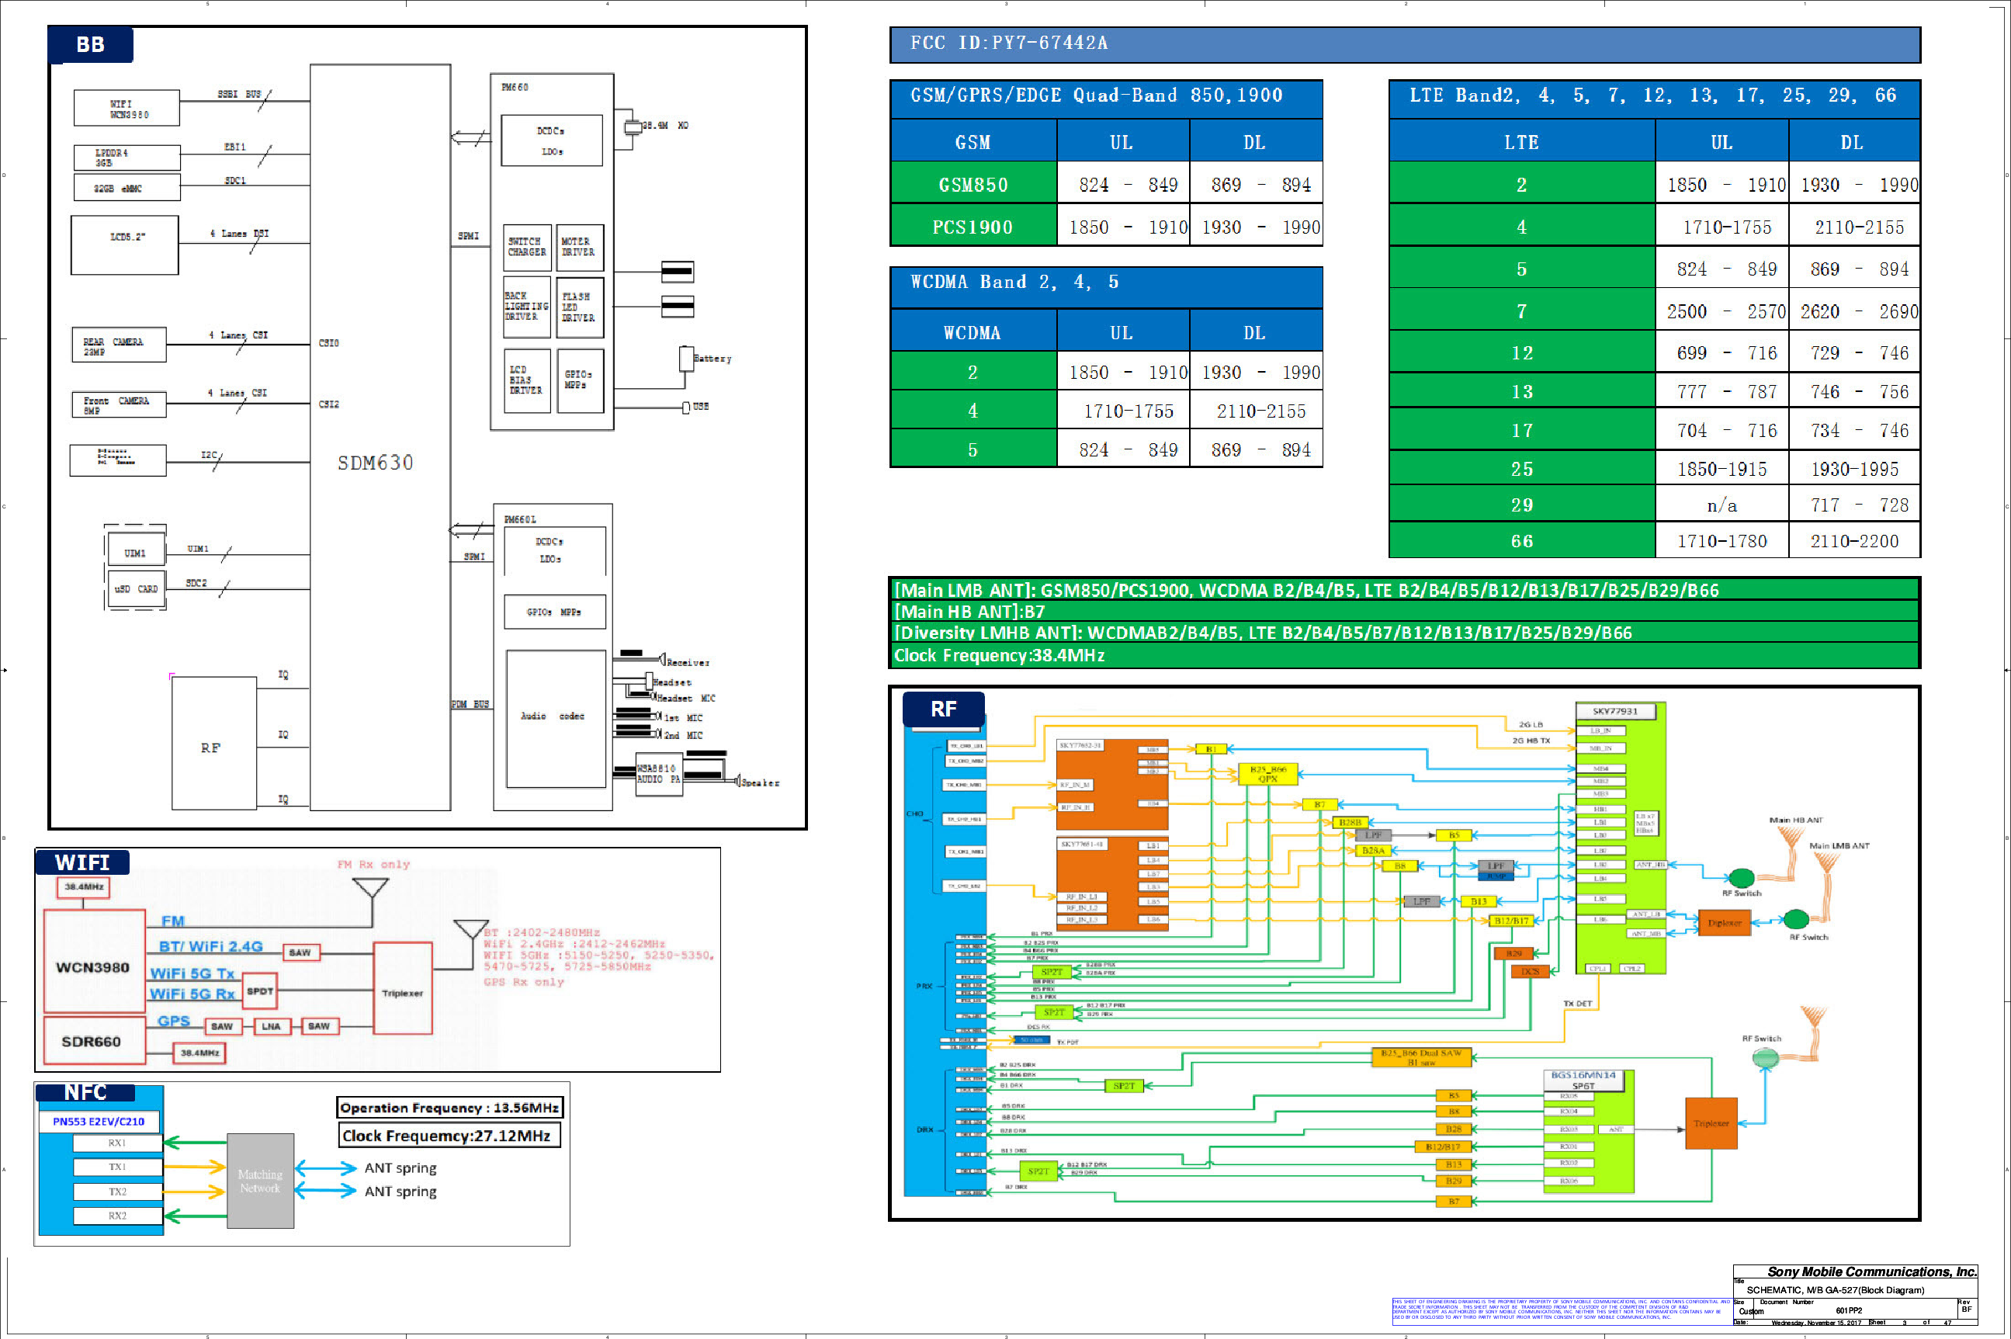The height and width of the screenshot is (1339, 2011).
Task: Click the NFC TX2 pin box
Action: point(117,1192)
